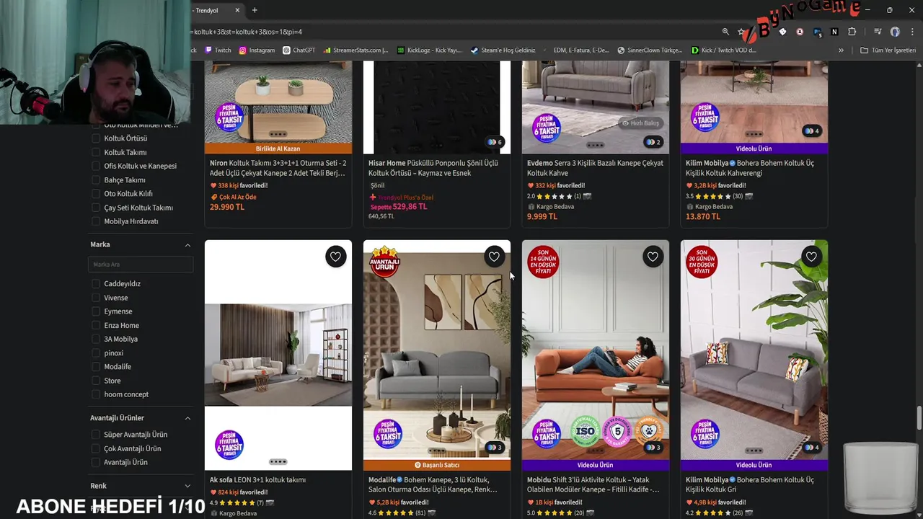Check the Mobilya Hırdavatı filter

pos(95,221)
